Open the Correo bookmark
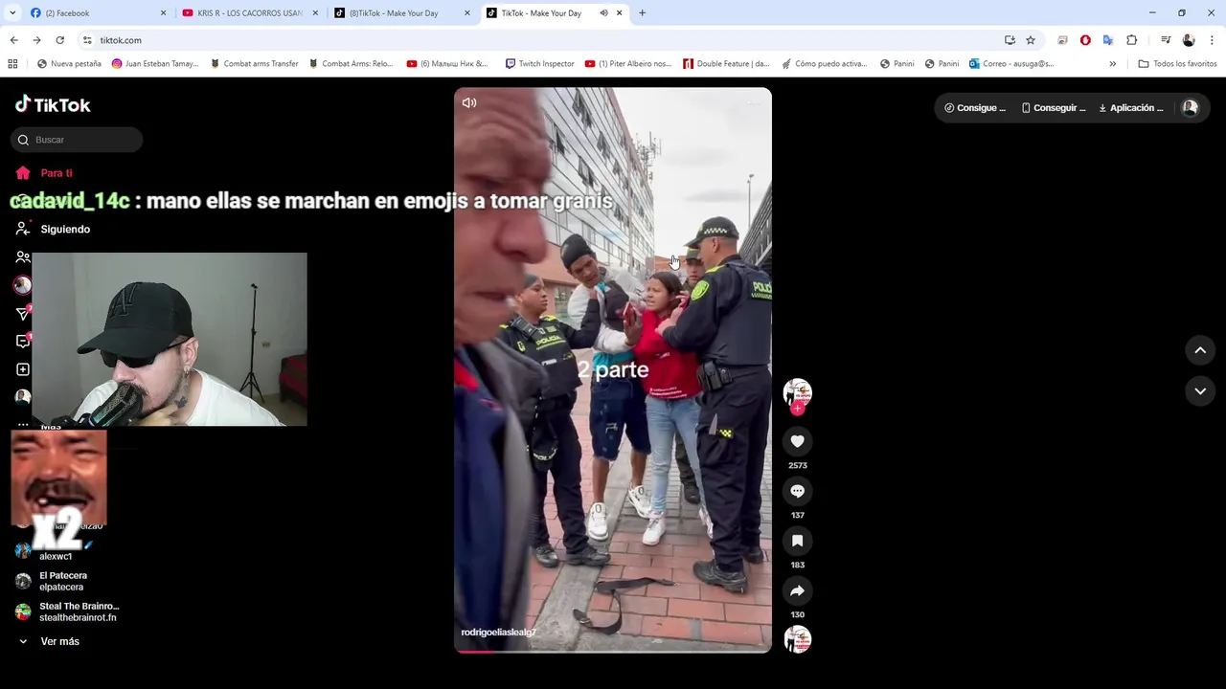Image resolution: width=1226 pixels, height=689 pixels. 1011,64
